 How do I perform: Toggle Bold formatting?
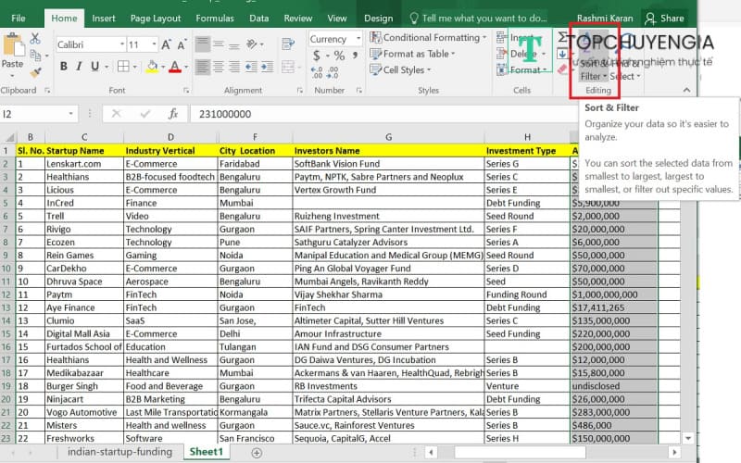coord(64,67)
